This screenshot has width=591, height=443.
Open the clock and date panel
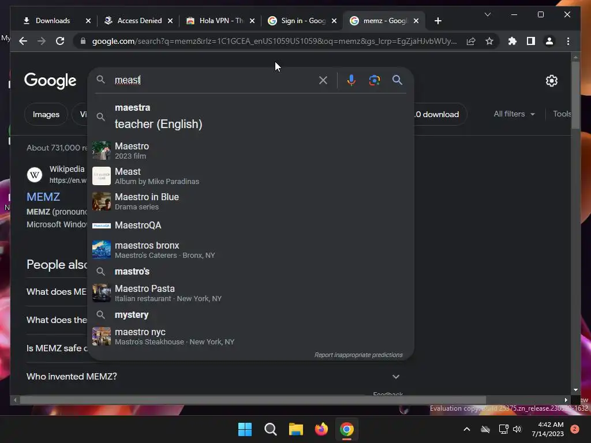click(x=548, y=429)
